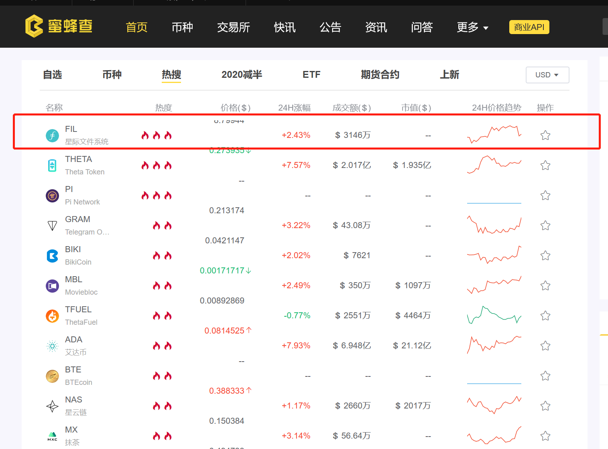Screen dimensions: 608x449
Task: Open the MBL Moviebloc coin icon
Action: click(52, 286)
